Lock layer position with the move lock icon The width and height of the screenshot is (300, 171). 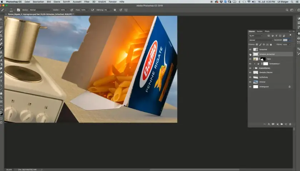[x=264, y=45]
